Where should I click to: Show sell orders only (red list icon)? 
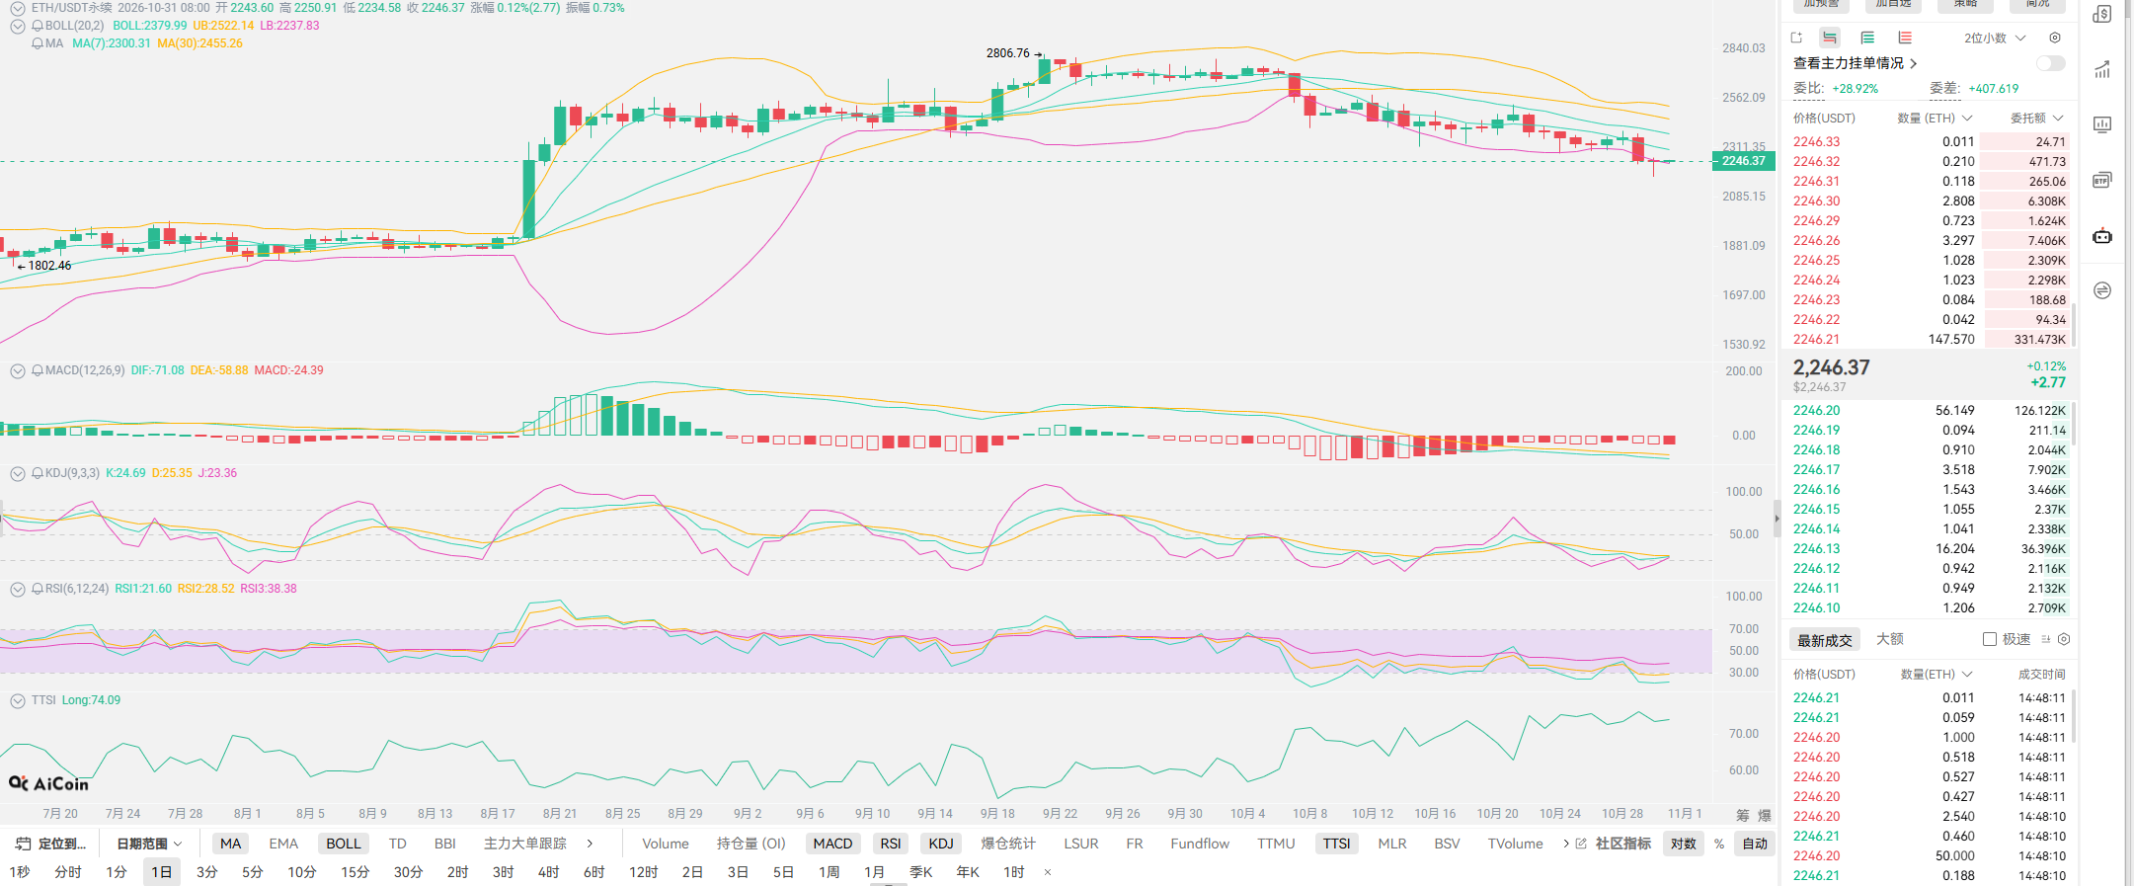pyautogui.click(x=1905, y=38)
